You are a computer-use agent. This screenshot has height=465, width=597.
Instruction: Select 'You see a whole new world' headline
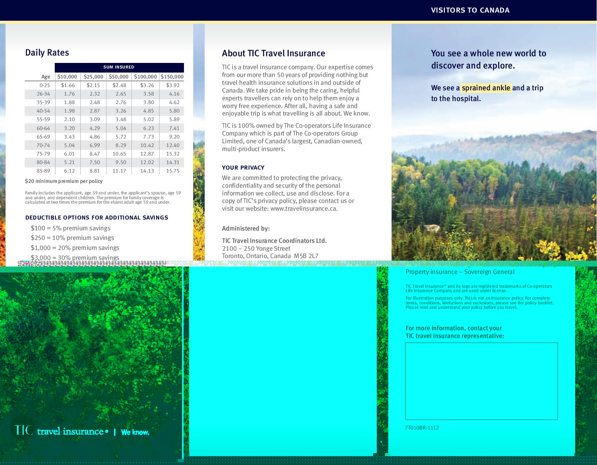pos(489,59)
